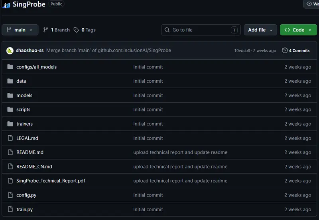
Task: Open the scripts folder
Action: pyautogui.click(x=23, y=109)
